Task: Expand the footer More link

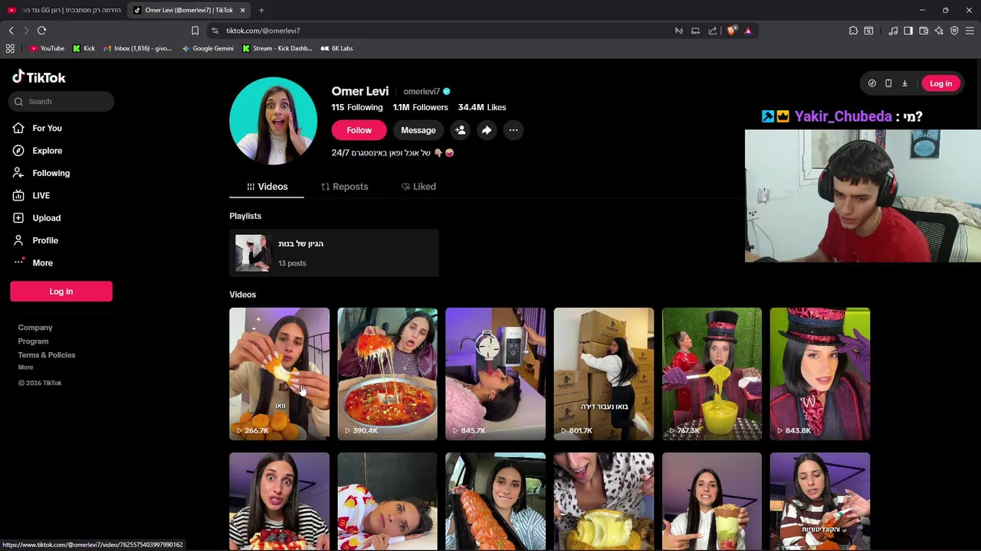Action: (x=25, y=367)
